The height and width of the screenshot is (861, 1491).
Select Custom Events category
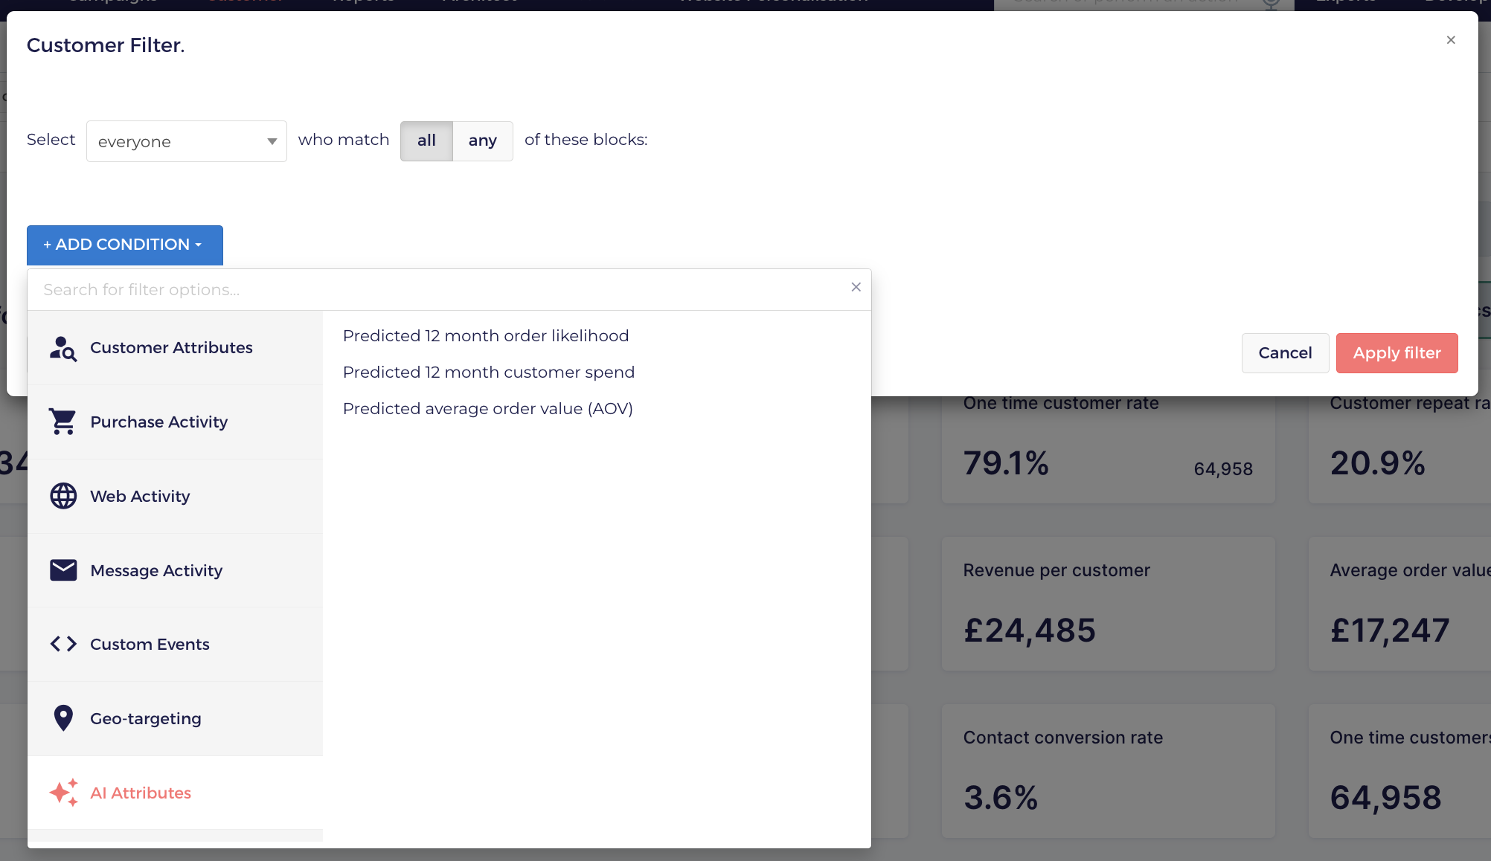[176, 644]
